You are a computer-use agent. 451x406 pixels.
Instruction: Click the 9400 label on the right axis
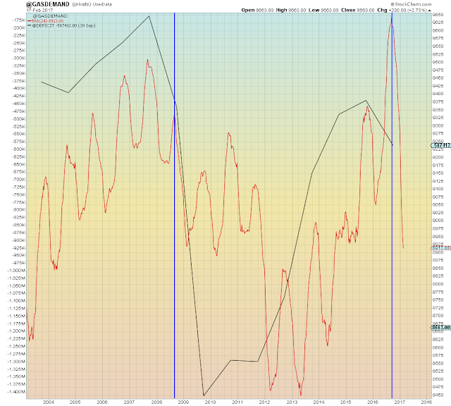click(x=438, y=94)
